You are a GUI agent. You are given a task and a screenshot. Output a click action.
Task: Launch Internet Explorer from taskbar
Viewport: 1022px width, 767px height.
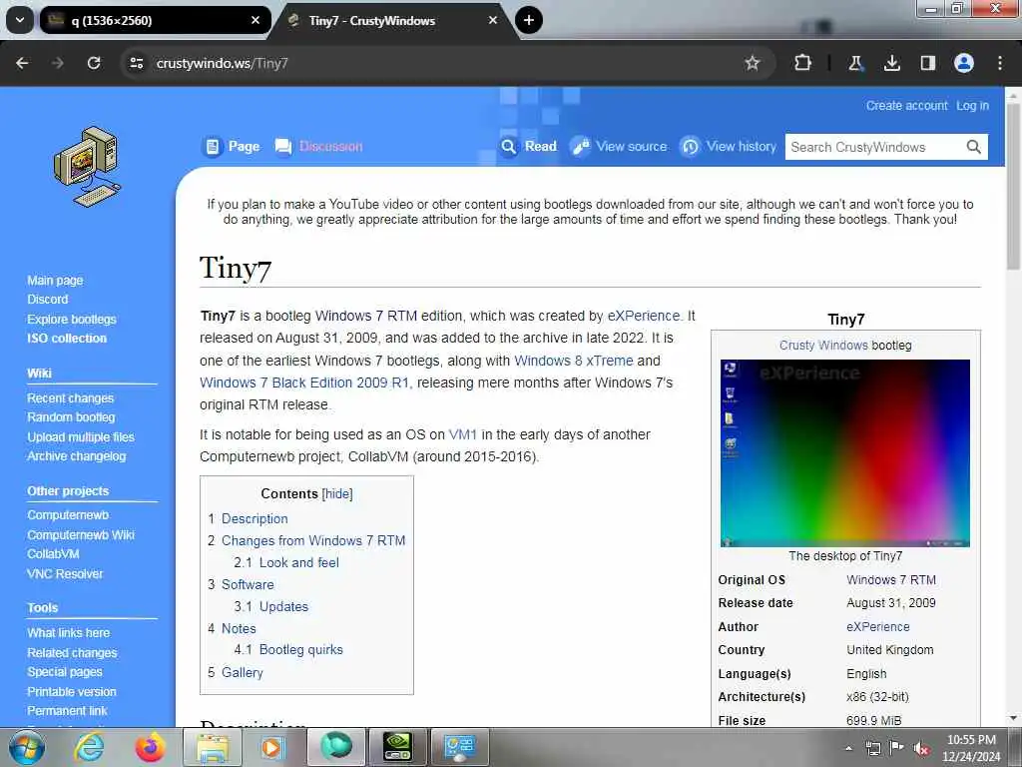(x=88, y=747)
